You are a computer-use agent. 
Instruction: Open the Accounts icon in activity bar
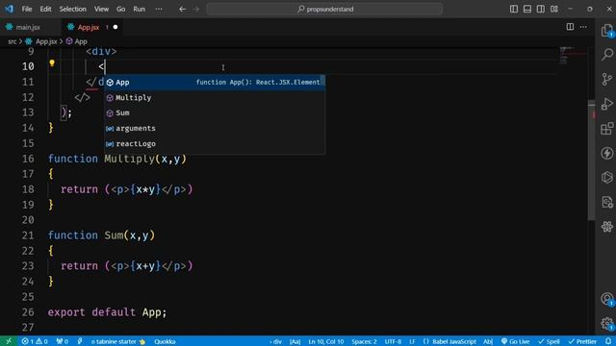click(x=607, y=299)
